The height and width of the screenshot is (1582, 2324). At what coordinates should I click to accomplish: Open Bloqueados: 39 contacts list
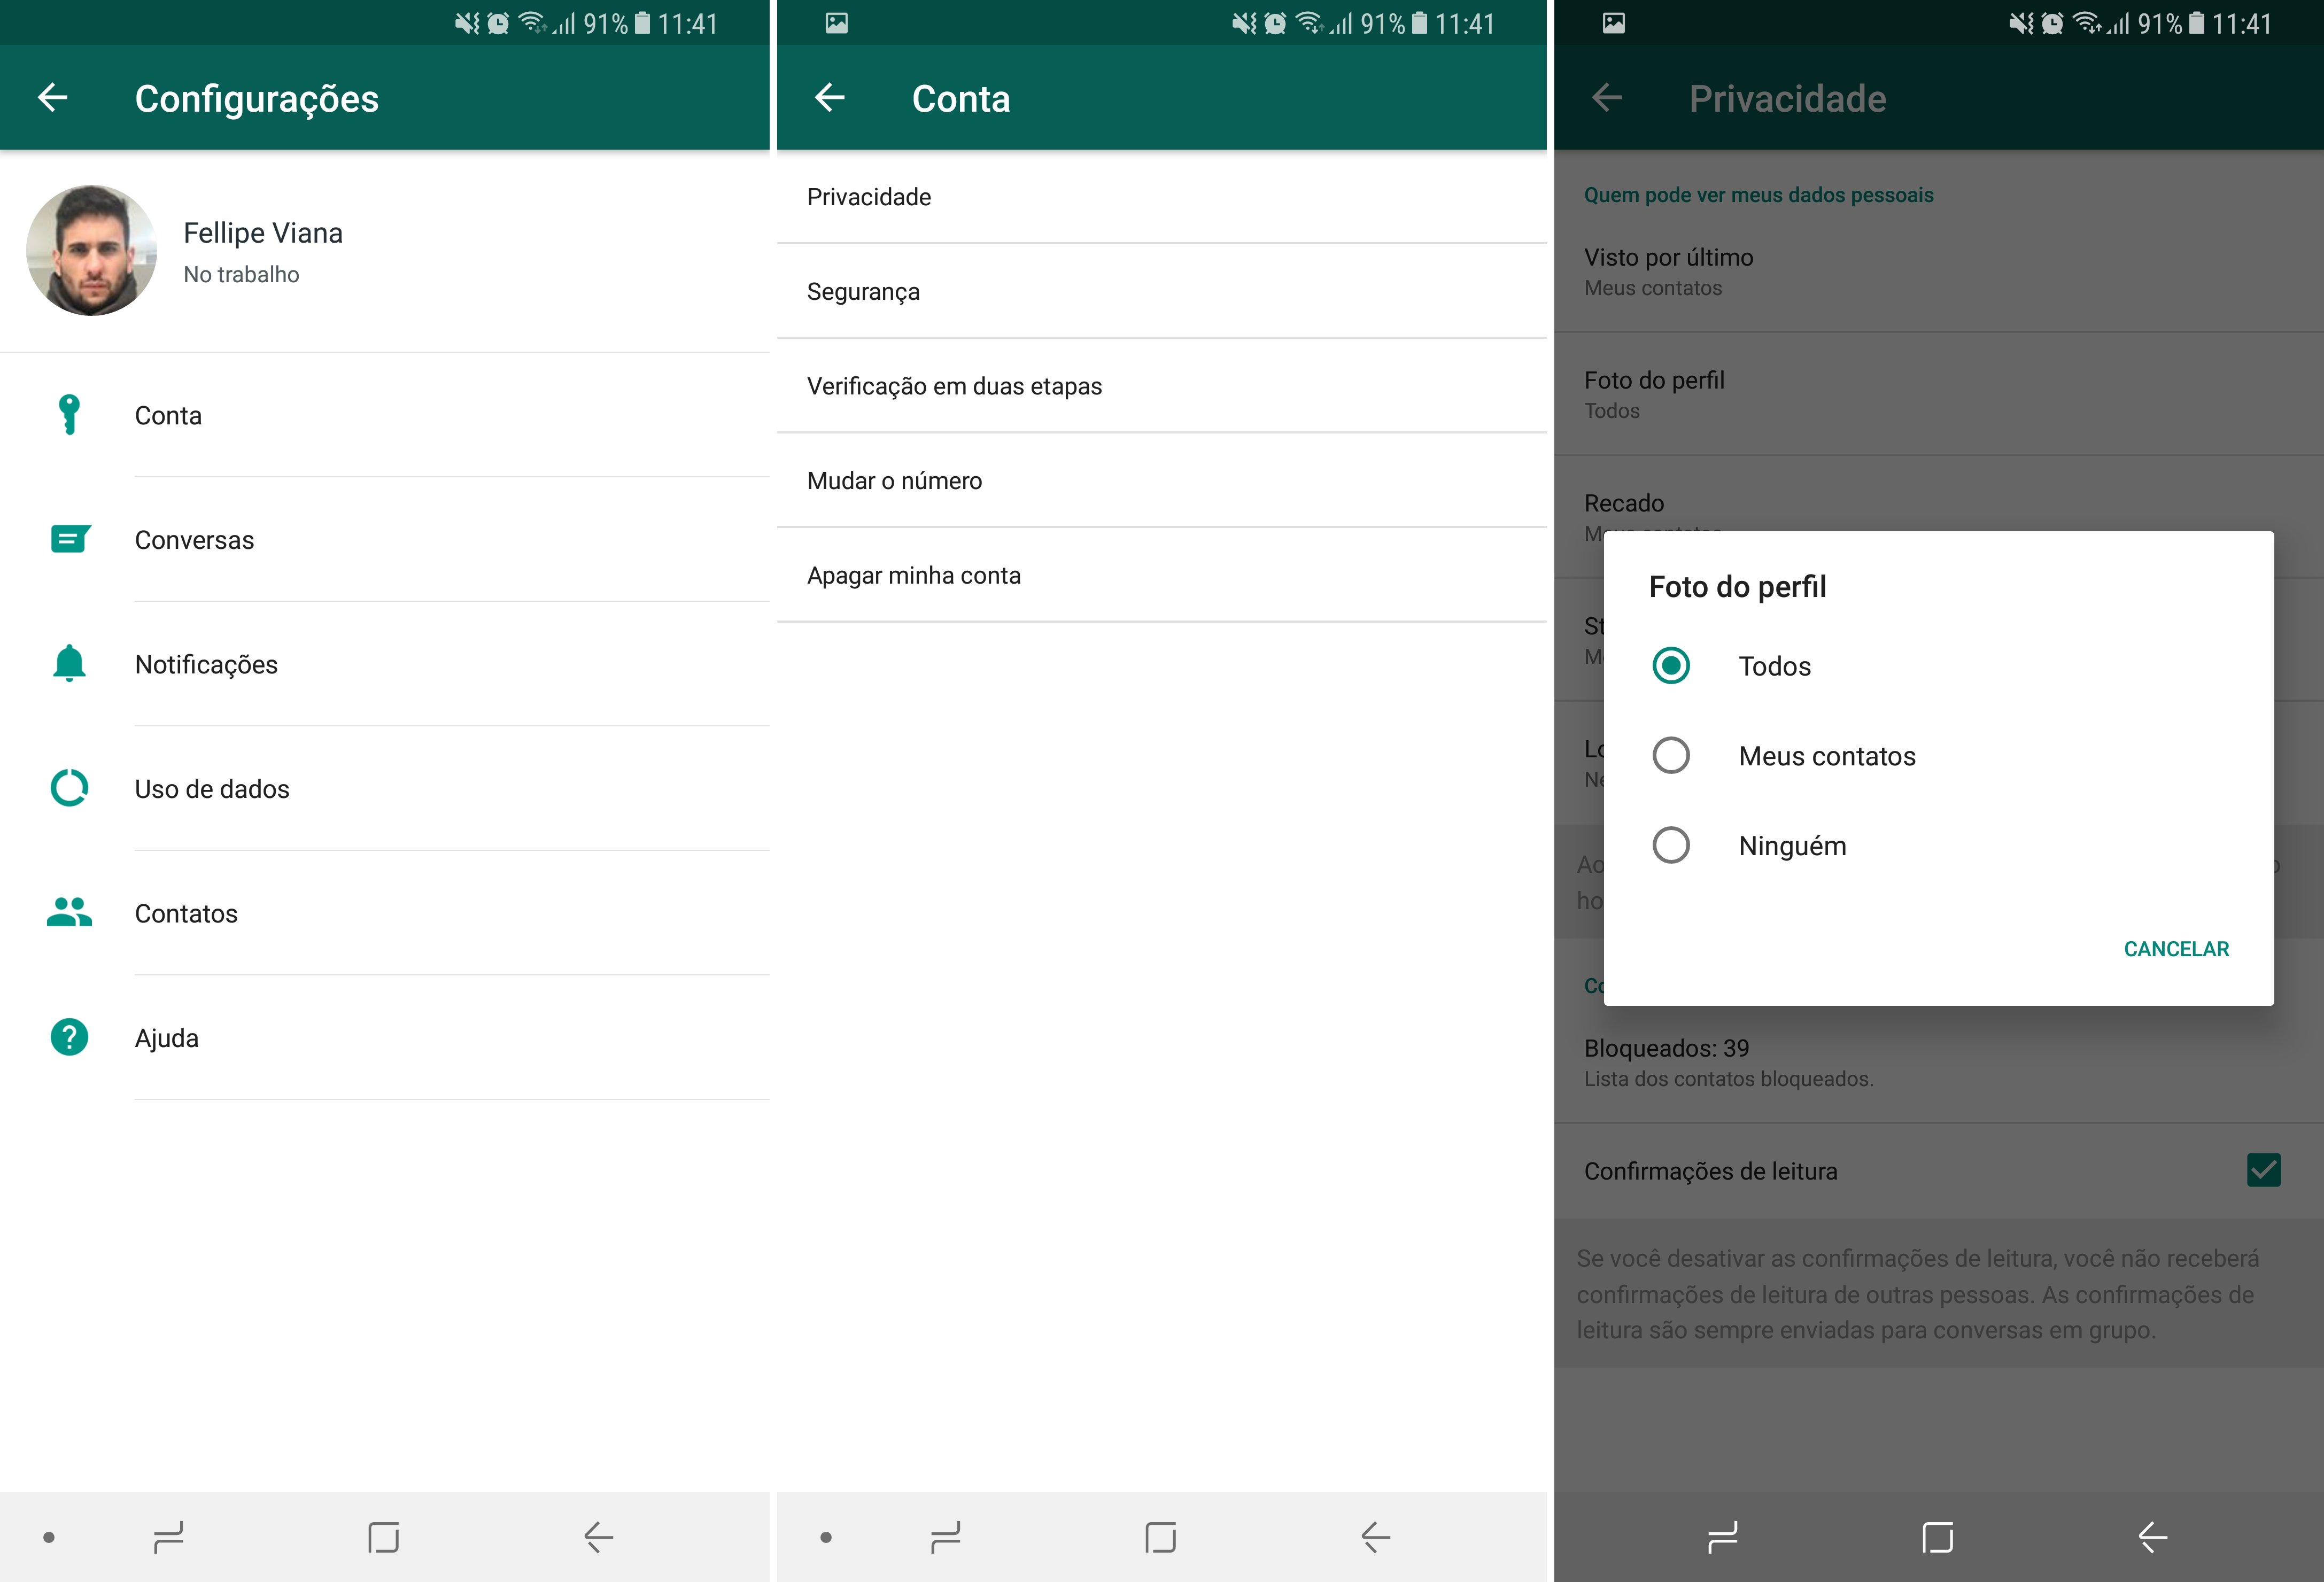pyautogui.click(x=1939, y=1062)
